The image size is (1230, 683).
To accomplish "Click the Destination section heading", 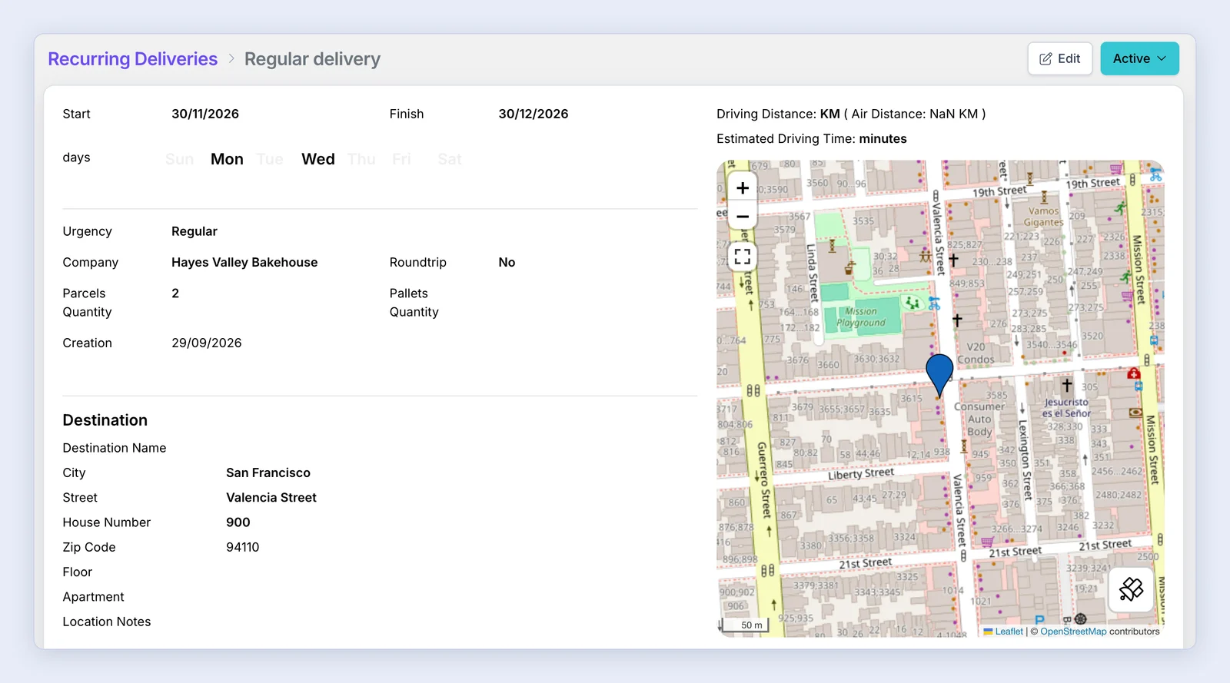I will click(x=105, y=420).
